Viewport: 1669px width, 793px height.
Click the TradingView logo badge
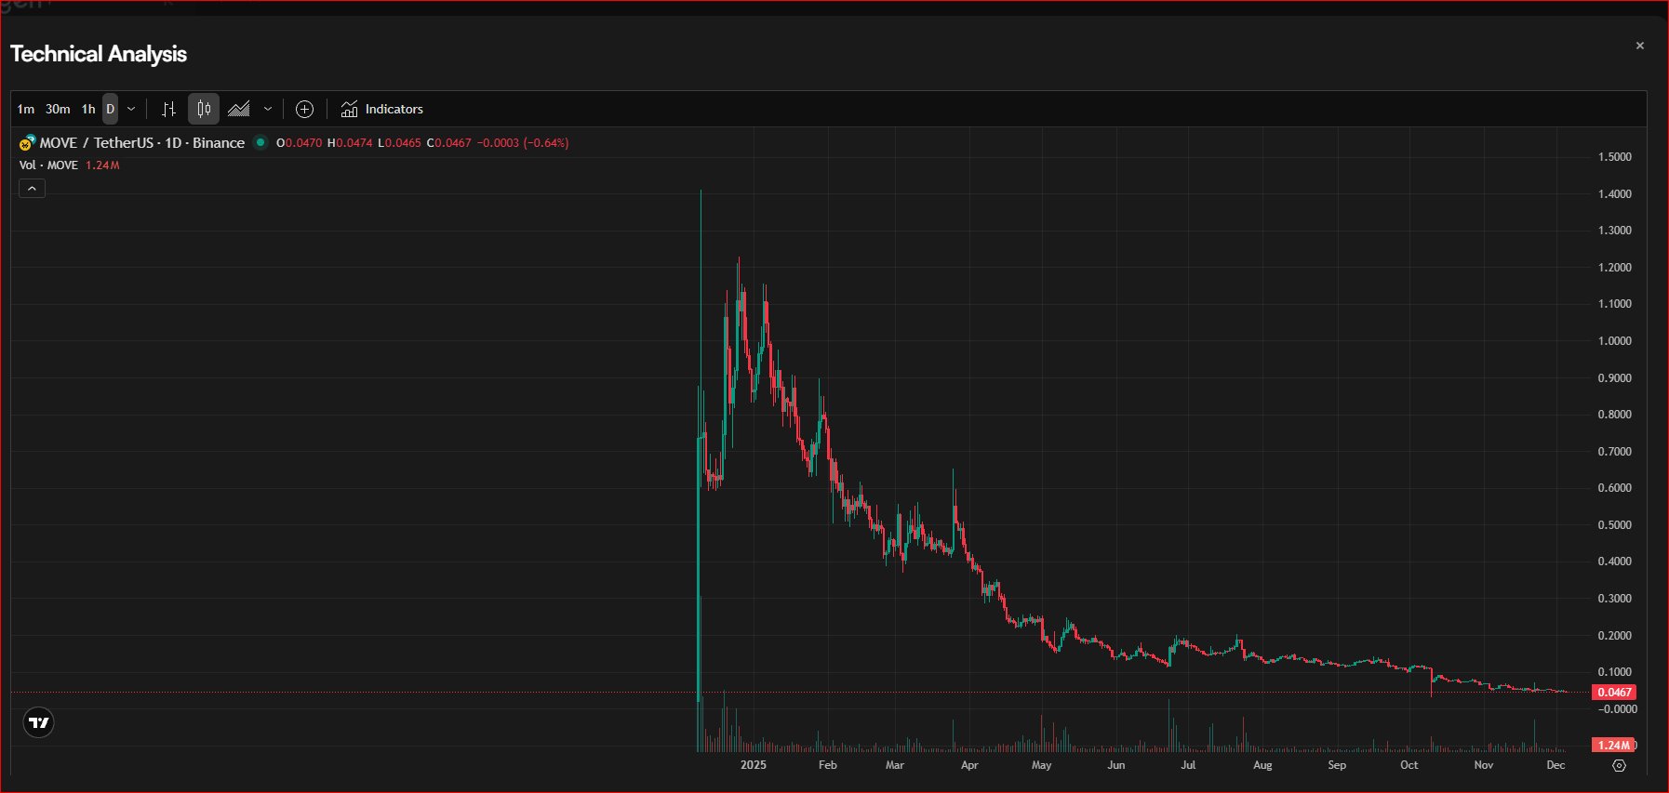(x=38, y=722)
